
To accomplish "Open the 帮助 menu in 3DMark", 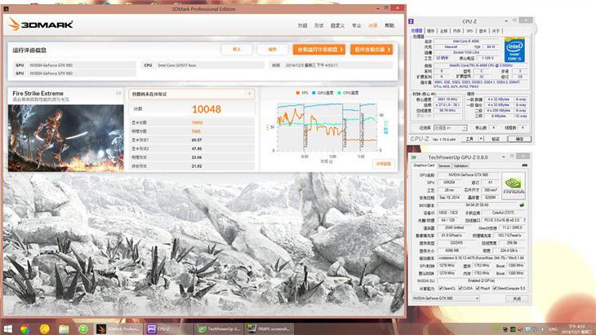I will pos(389,25).
